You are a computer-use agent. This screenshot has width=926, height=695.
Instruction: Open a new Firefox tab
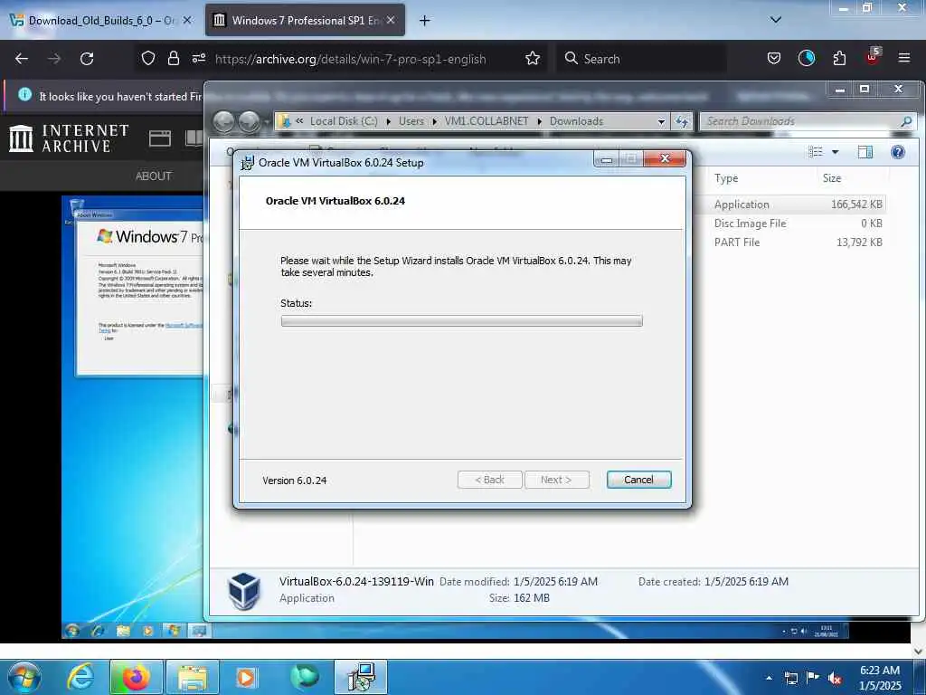[424, 21]
